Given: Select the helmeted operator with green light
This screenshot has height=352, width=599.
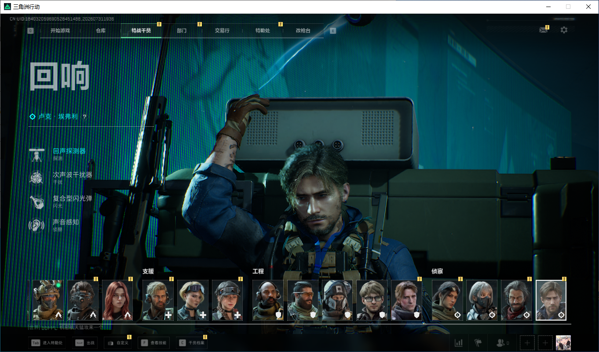Looking at the screenshot, I should (48, 300).
